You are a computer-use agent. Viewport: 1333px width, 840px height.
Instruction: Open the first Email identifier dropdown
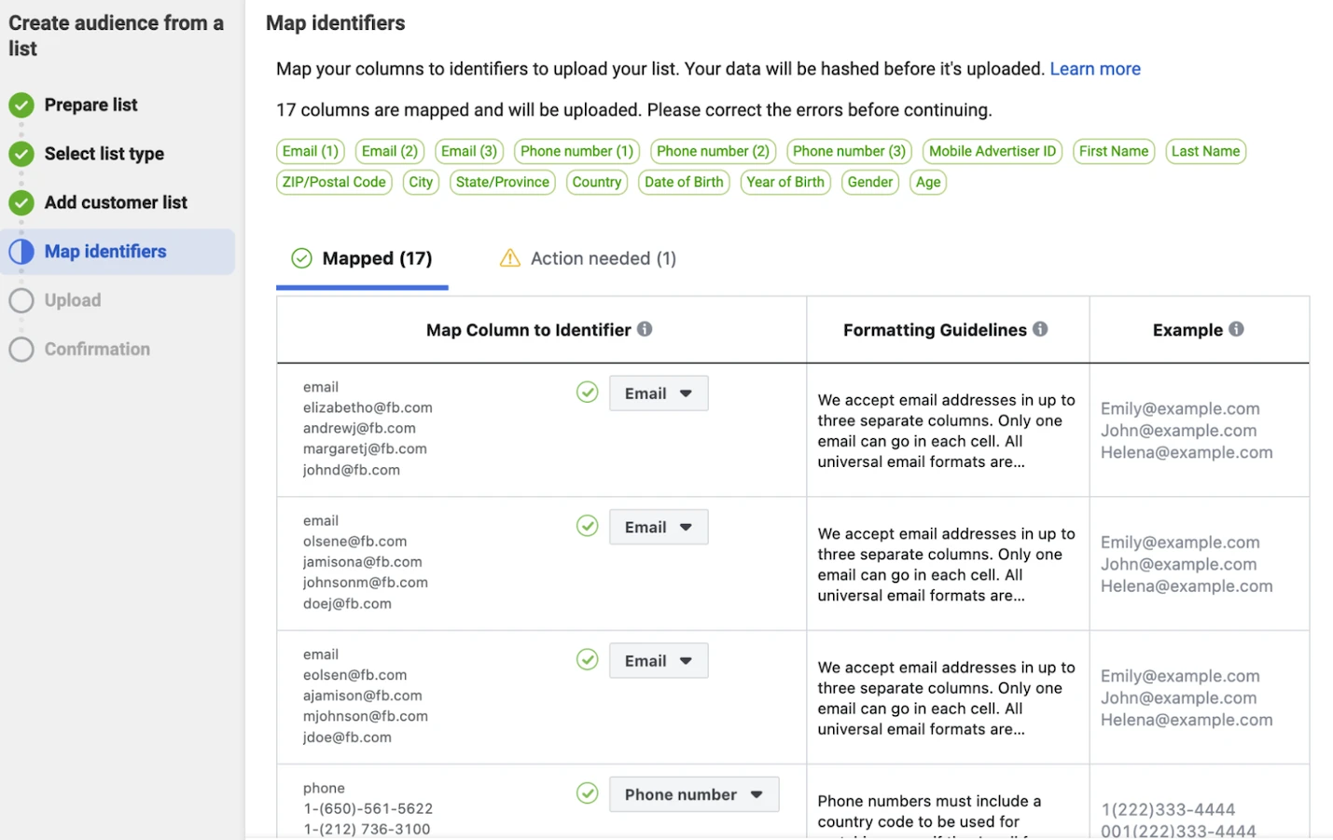pyautogui.click(x=659, y=393)
